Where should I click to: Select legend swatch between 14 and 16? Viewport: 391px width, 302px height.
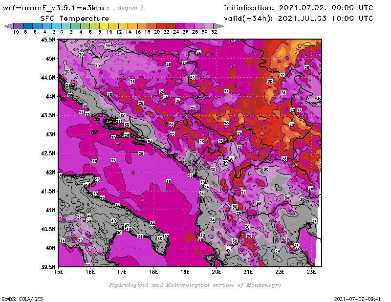tap(132, 26)
